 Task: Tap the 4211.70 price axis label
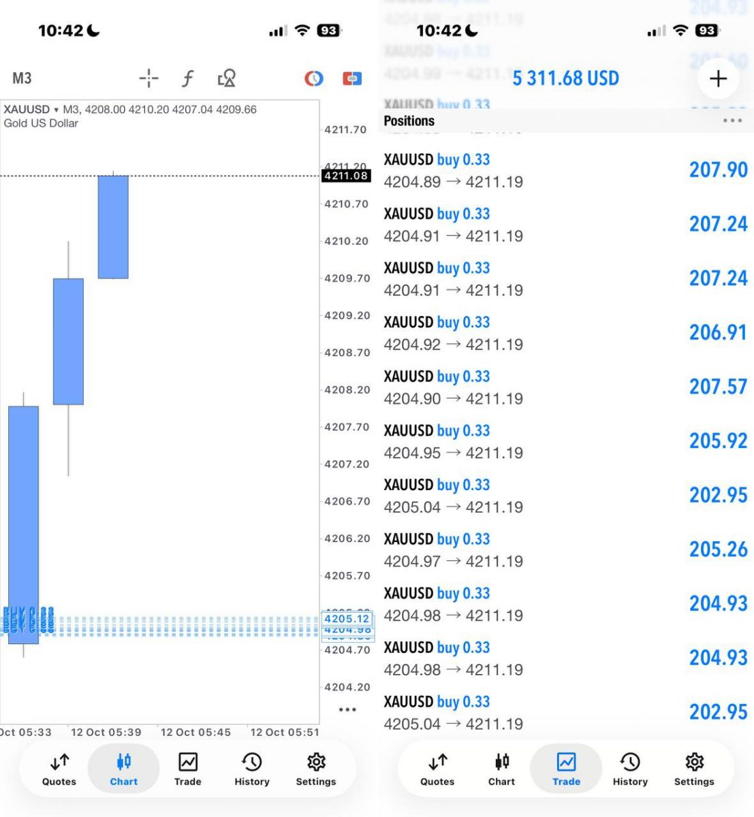pyautogui.click(x=346, y=129)
